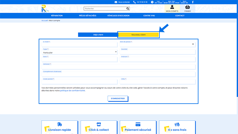Click the S'enregistrer button
Image resolution: width=238 pixels, height=134 pixels.
point(118,99)
